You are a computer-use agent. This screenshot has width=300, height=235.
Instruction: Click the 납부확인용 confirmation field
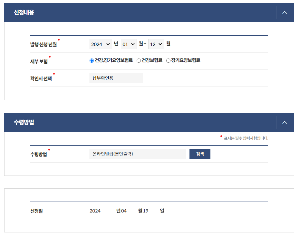[116, 78]
